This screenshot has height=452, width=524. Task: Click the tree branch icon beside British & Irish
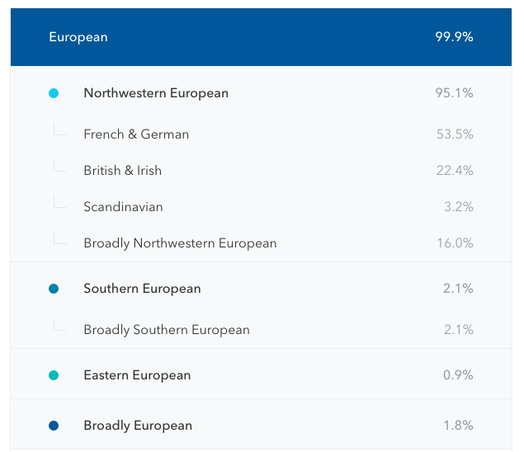click(x=59, y=167)
